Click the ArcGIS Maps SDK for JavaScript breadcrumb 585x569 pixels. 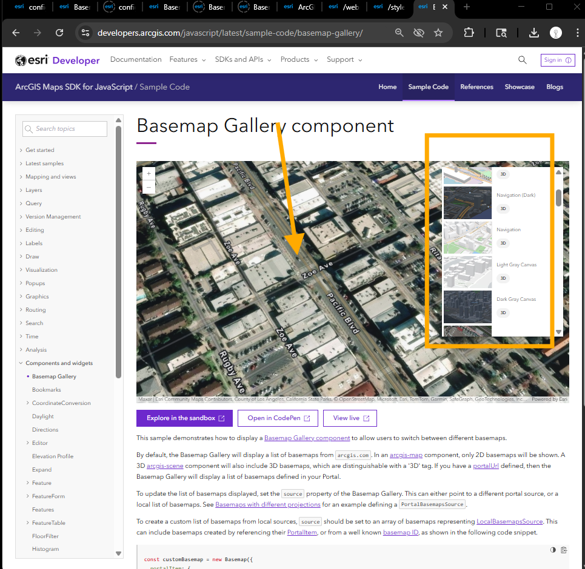point(74,87)
